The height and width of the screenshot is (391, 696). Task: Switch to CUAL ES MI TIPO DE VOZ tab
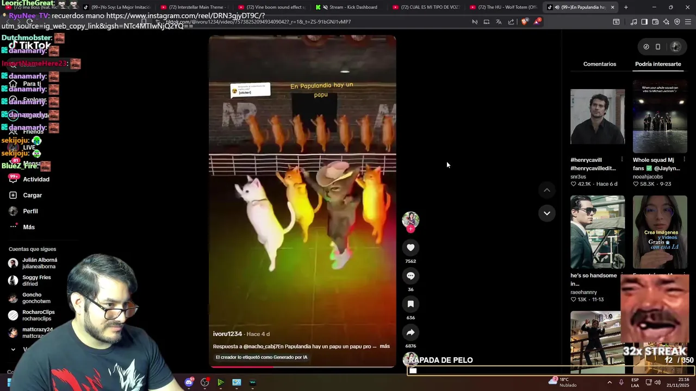426,7
